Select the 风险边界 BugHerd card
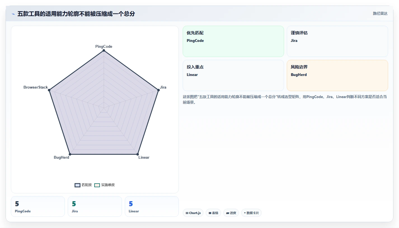This screenshot has width=399, height=228. pos(337,75)
